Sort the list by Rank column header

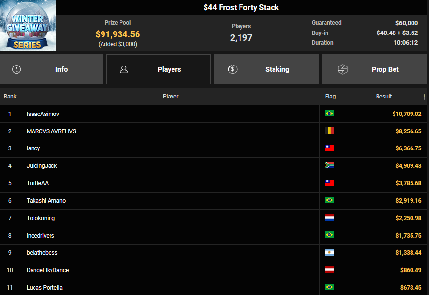(x=10, y=97)
